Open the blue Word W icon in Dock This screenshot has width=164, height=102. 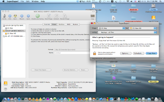(122, 99)
